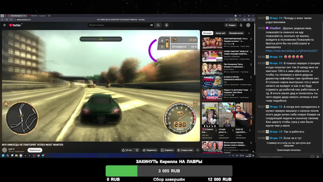
Task: Switch to FN SCAR-L browser tab
Action: (37, 16)
